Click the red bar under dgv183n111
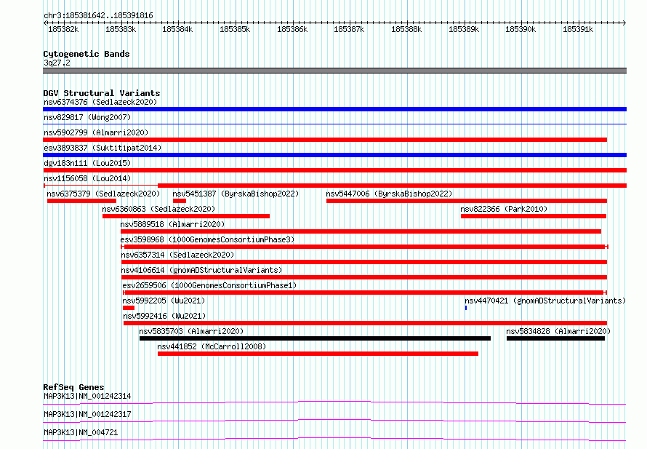647x449 pixels. pos(334,170)
